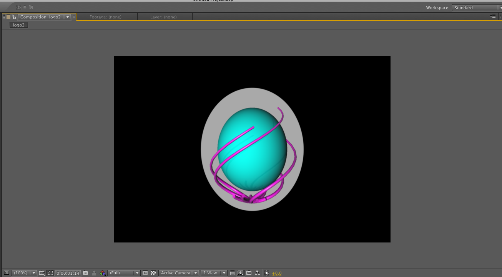Close the Composition logo2 tab
Image resolution: width=502 pixels, height=277 pixels.
(74, 17)
